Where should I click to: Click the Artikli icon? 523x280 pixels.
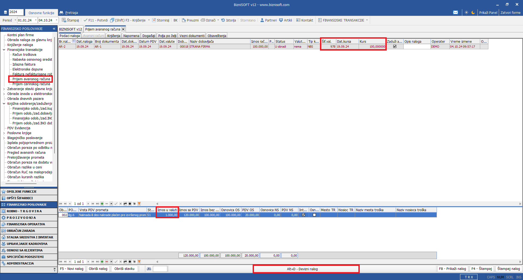point(281,20)
